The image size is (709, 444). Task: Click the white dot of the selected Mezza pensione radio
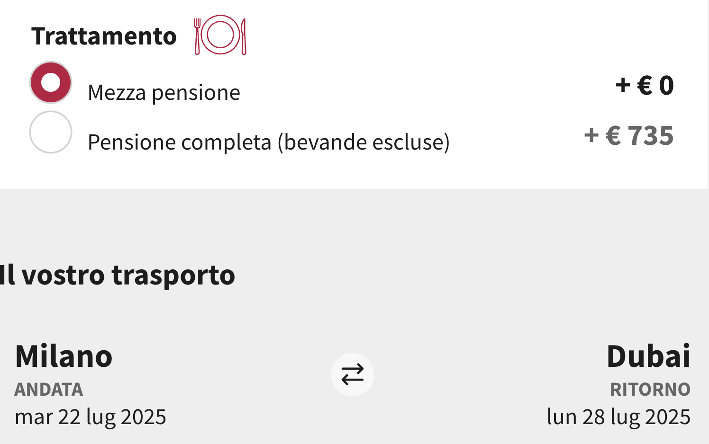click(51, 82)
